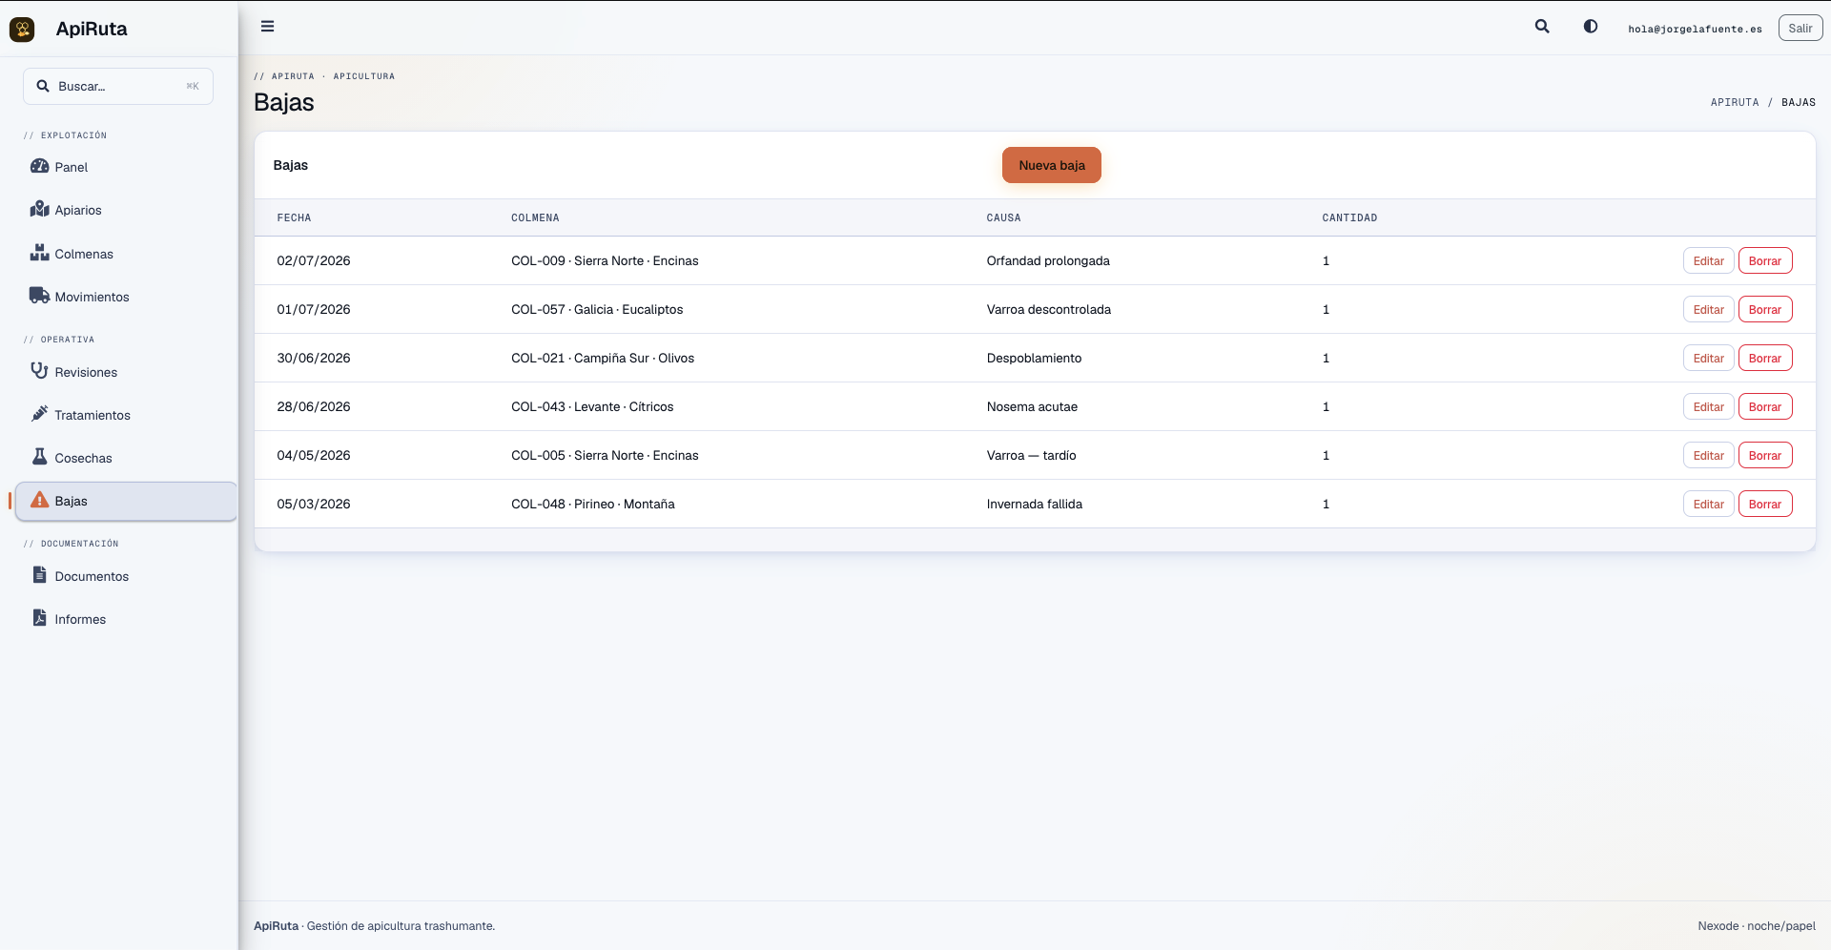Click the Informes PDF icon
1831x950 pixels.
coord(39,618)
